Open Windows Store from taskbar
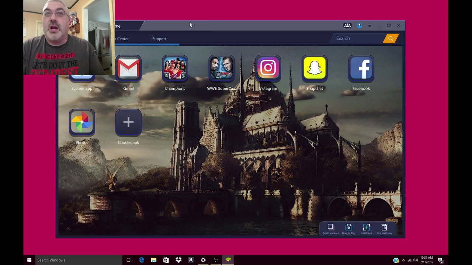This screenshot has width=472, height=265. (x=166, y=260)
